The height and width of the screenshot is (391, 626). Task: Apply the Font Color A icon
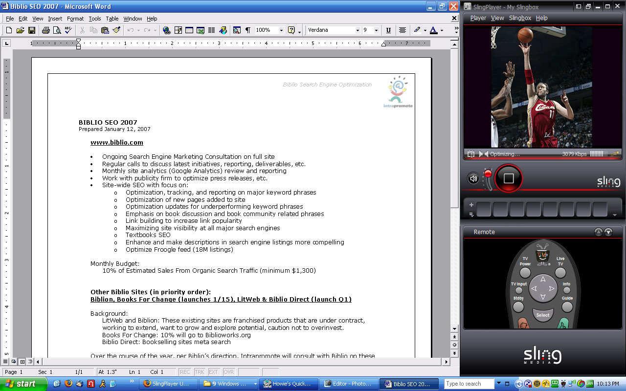pos(433,30)
